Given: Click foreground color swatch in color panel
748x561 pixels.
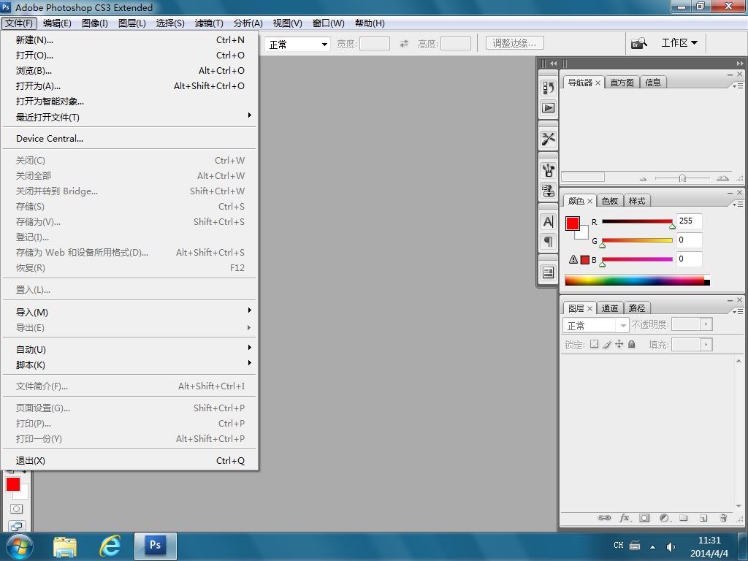Looking at the screenshot, I should click(573, 224).
